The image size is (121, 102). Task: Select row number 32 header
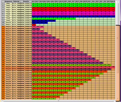click(x=3, y=69)
